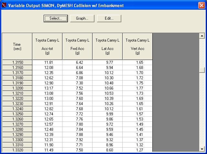Screen dimensions: 207x154
Task: Select the row header for time 1.3150
Action: coord(17,63)
